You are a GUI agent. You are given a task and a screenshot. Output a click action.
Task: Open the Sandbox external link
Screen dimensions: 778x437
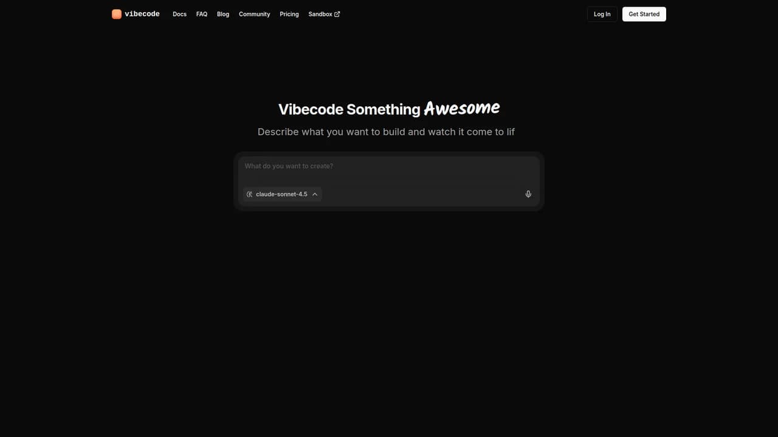pos(324,14)
